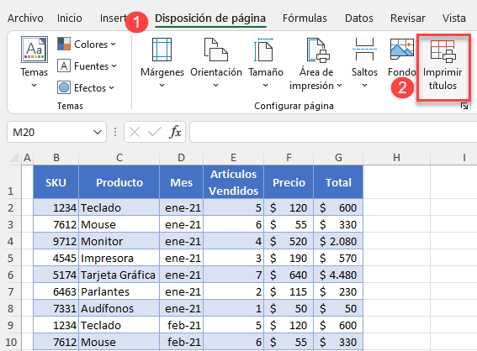
Task: Click the insert function fx icon
Action: (175, 132)
